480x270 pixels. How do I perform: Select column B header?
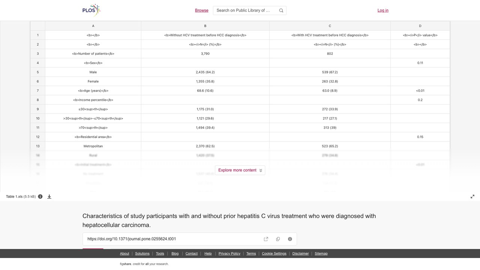[205, 26]
